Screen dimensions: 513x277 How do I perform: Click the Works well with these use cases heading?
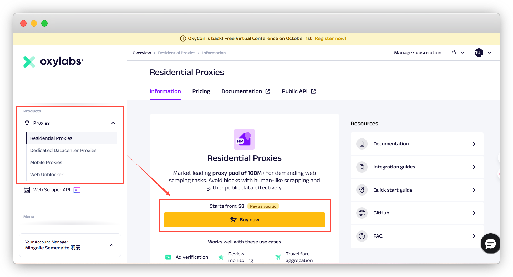tap(244, 242)
